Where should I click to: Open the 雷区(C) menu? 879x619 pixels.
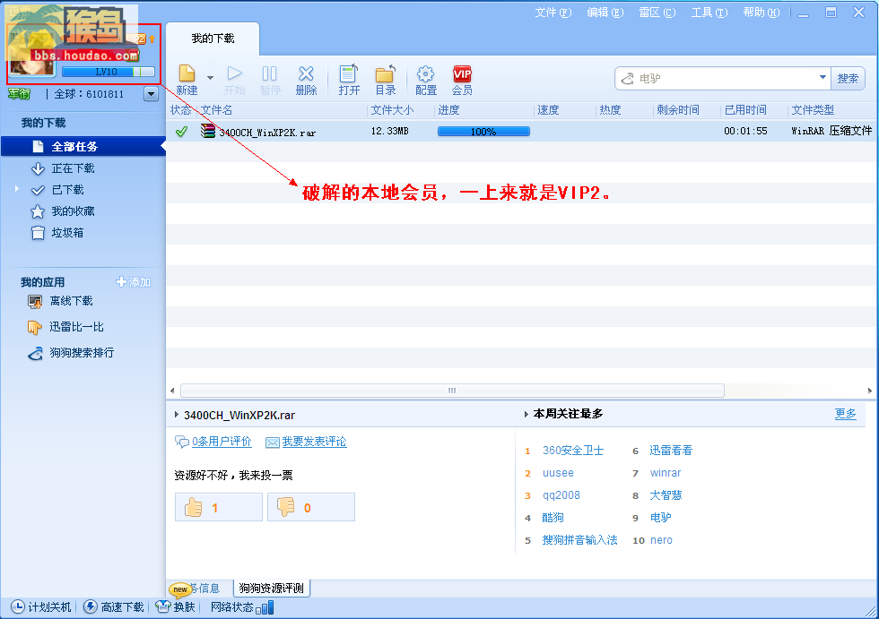pos(657,13)
